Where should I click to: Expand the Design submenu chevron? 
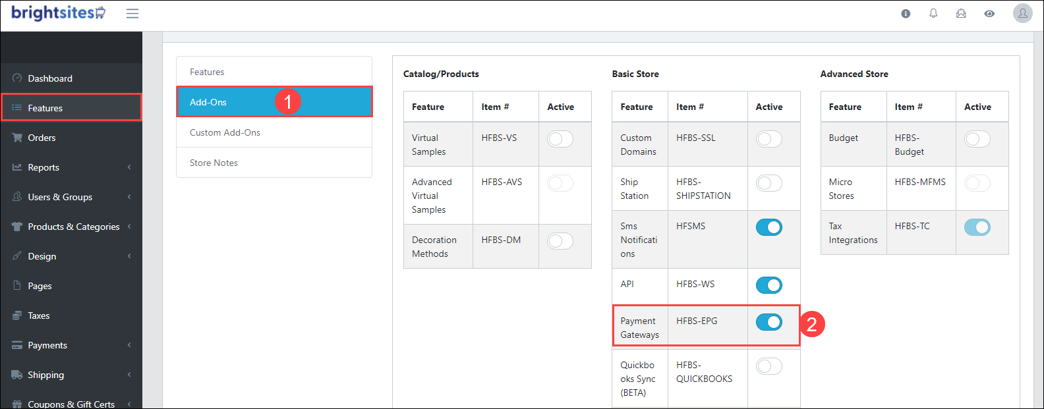click(129, 256)
